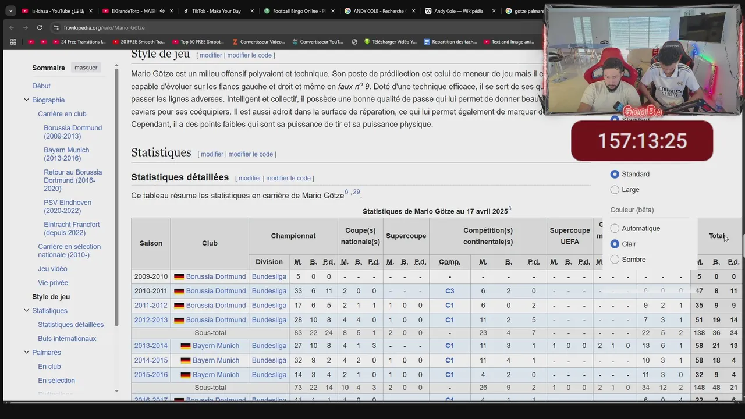This screenshot has width=745, height=419.
Task: Close the TikTok tab
Action: click(x=252, y=10)
